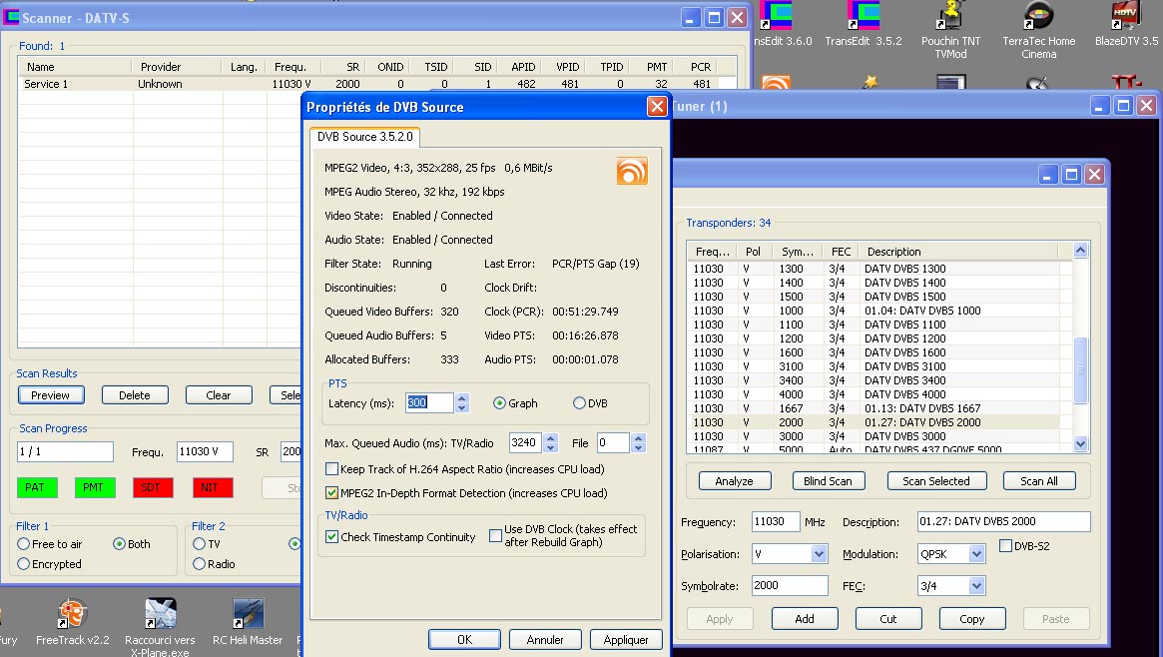
Task: Click the Blind Scan button
Action: point(828,481)
